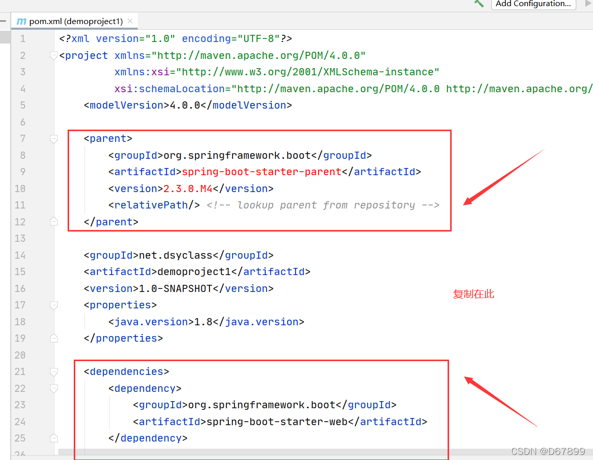Collapse the project root element at line 2
The height and width of the screenshot is (460, 593).
tap(54, 55)
